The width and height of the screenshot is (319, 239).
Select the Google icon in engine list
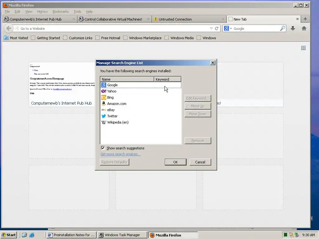click(x=103, y=85)
